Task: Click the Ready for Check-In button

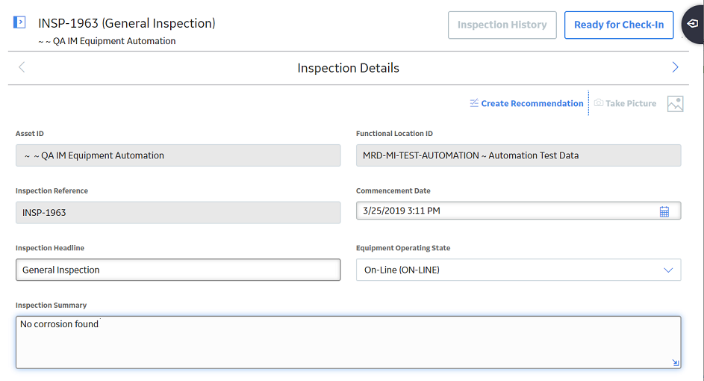Action: pos(619,25)
